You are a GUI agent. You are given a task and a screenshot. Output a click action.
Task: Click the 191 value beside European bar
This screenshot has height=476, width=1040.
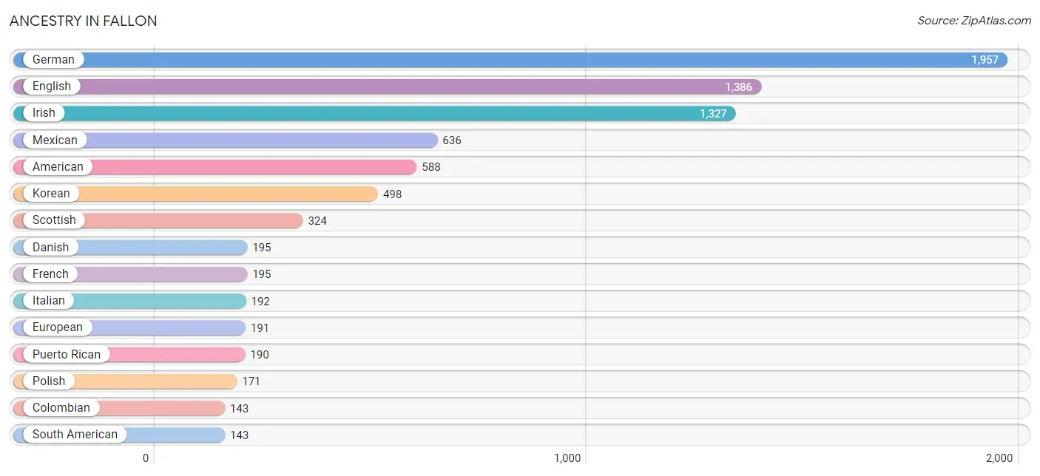click(260, 327)
